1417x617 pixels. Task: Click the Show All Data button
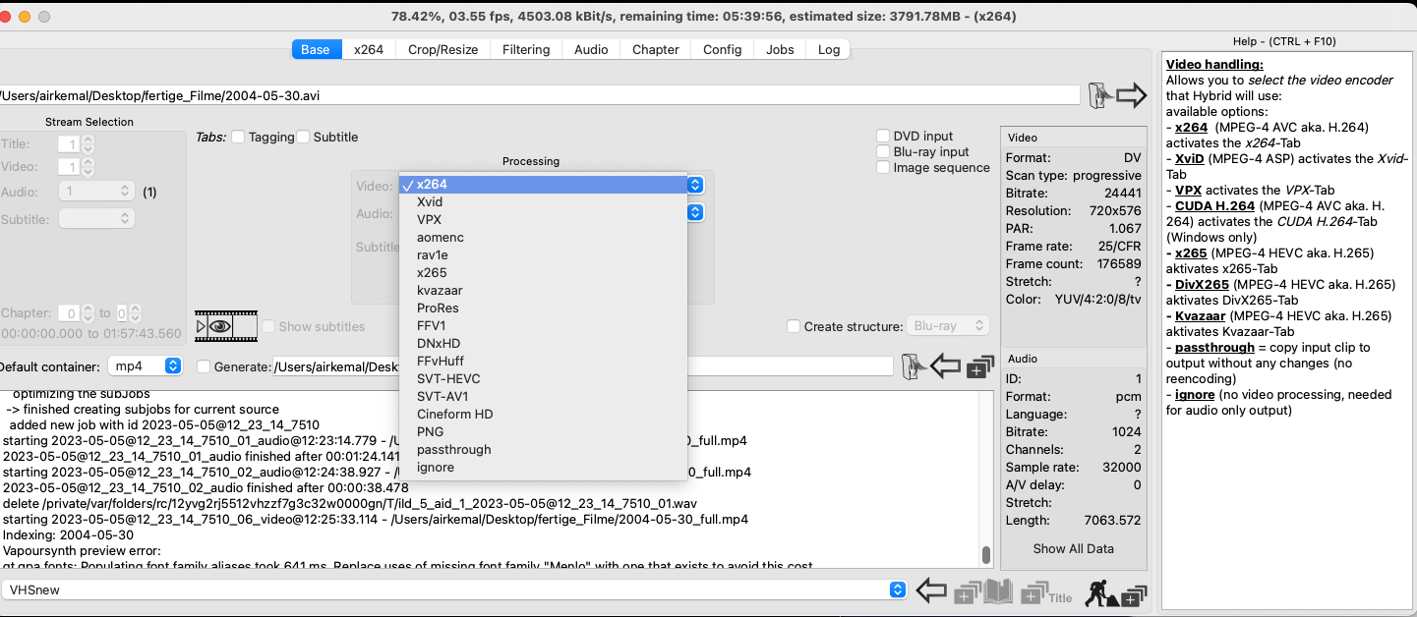click(x=1073, y=548)
